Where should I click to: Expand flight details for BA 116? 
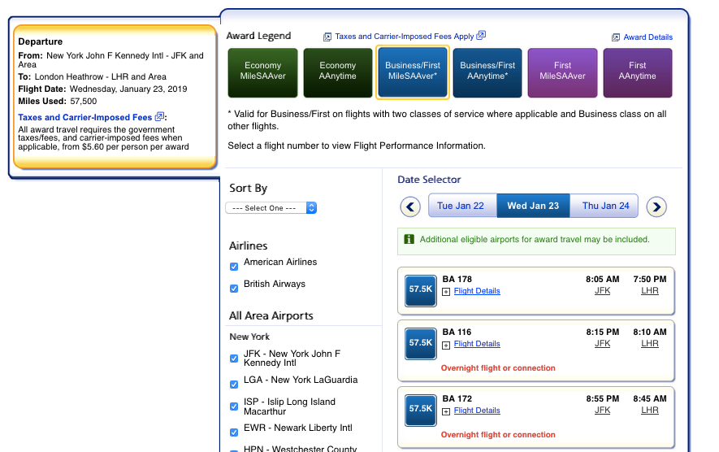tap(446, 345)
